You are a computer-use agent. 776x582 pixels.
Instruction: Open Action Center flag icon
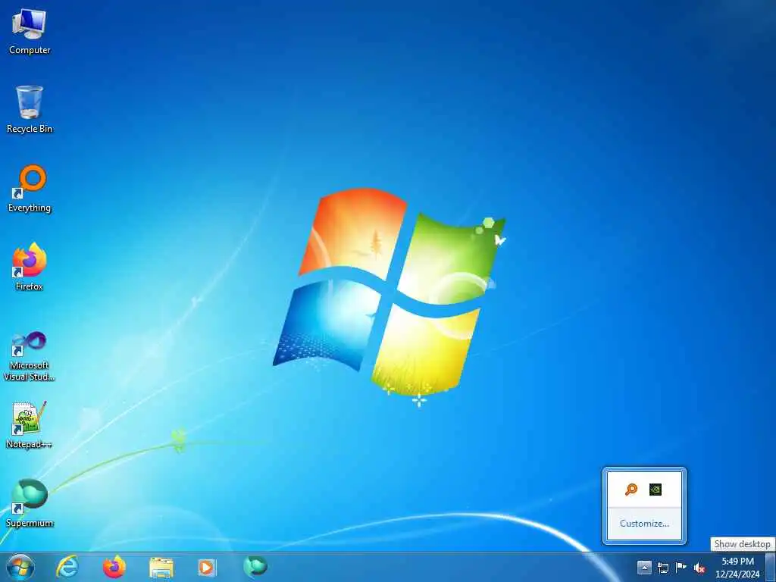tap(681, 568)
